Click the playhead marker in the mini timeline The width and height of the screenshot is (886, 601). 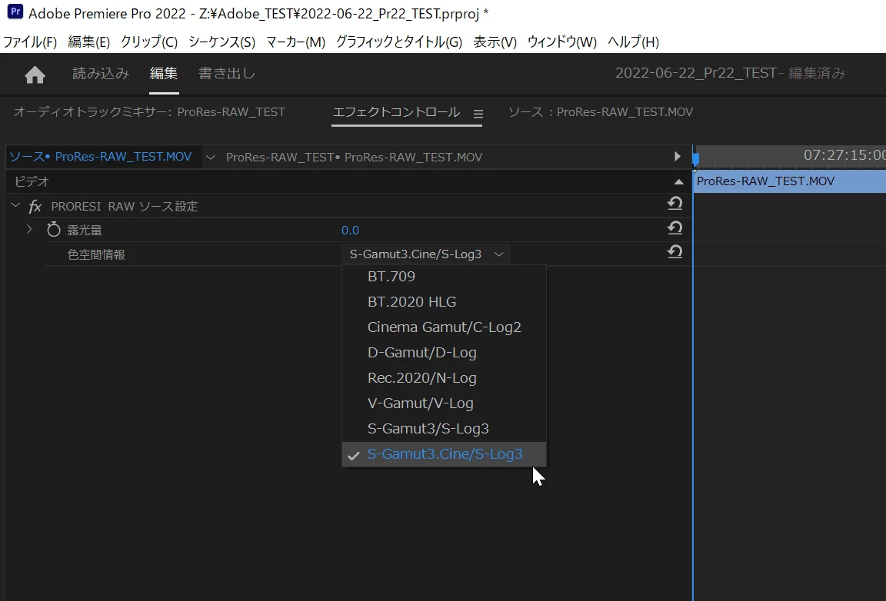[x=695, y=159]
